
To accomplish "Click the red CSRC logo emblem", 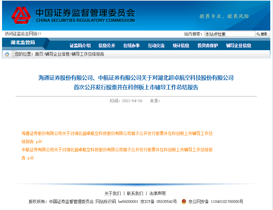I will coord(21,15).
